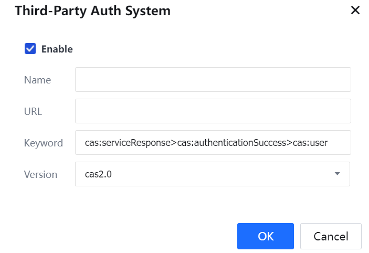This screenshot has width=369, height=253.
Task: Click the URL field label
Action: 33,112
